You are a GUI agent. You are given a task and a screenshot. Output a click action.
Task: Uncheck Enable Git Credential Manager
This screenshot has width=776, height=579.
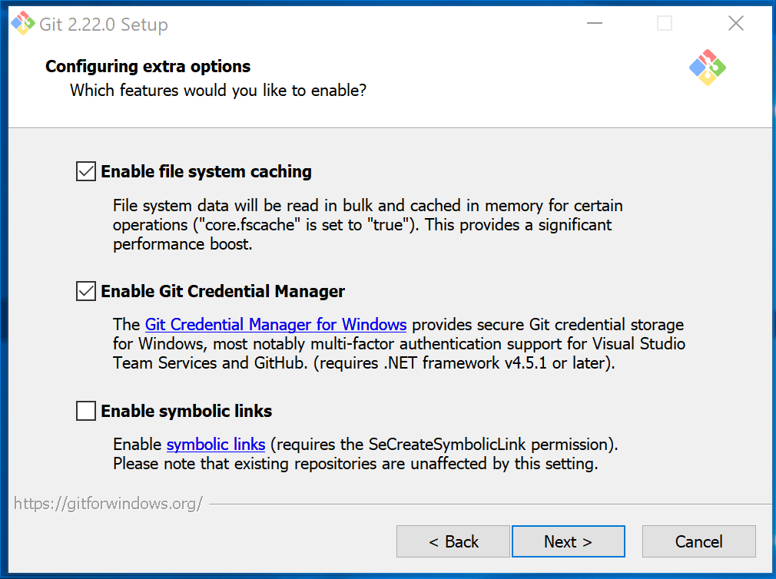click(86, 291)
